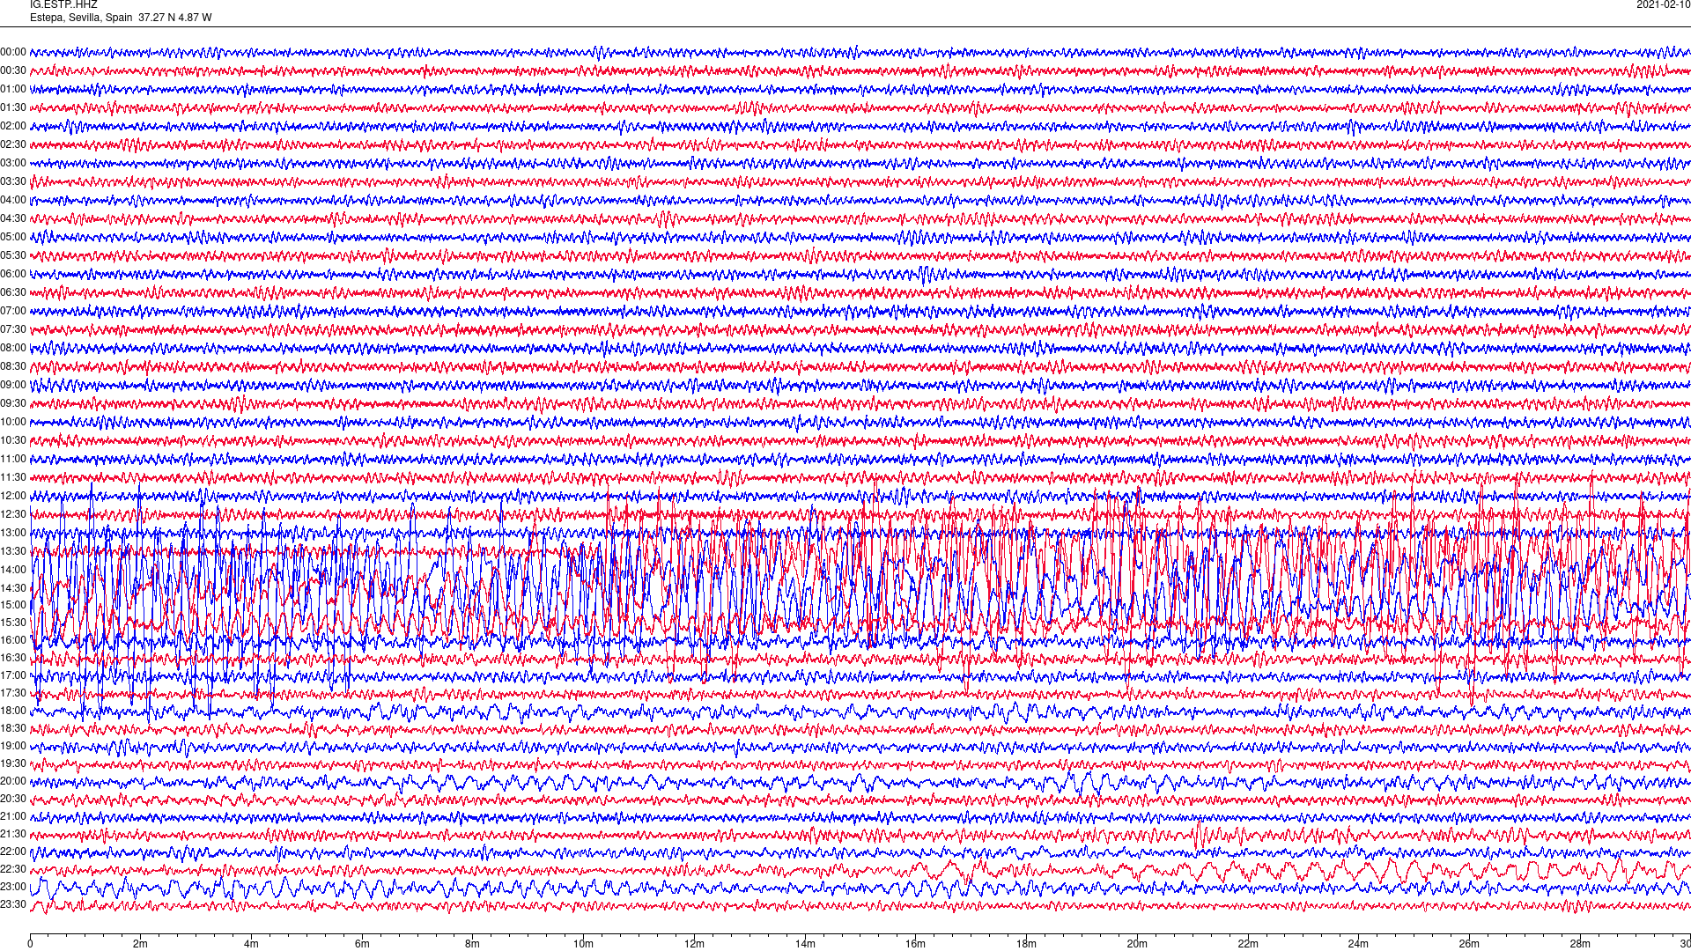The width and height of the screenshot is (1691, 951).
Task: Click the 28m tick on time axis
Action: [1580, 944]
